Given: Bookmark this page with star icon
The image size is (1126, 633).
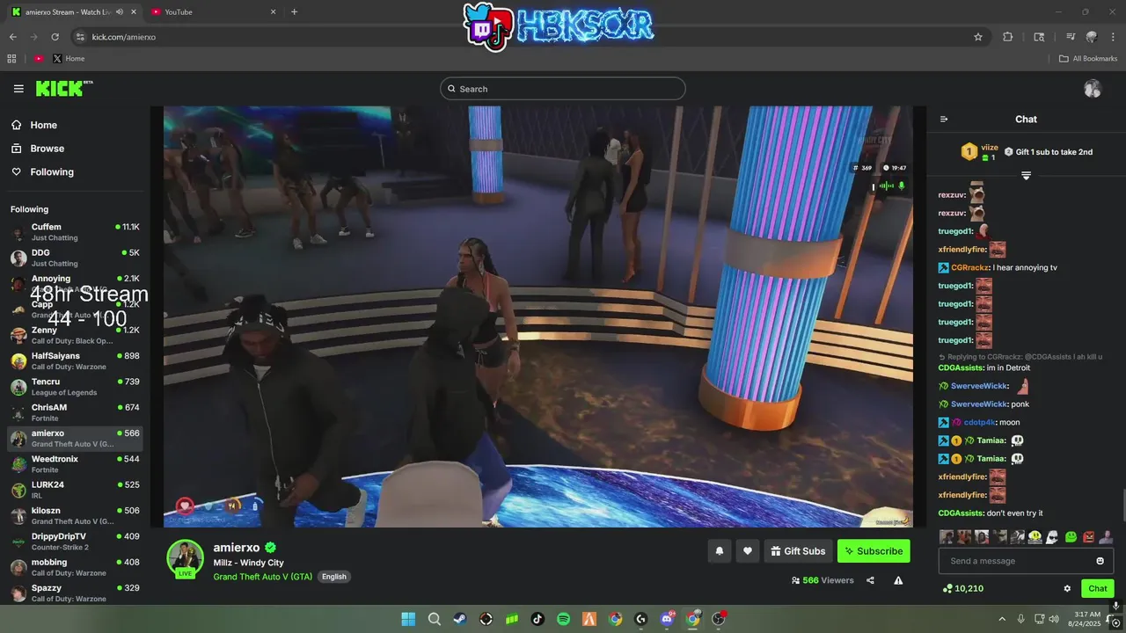Looking at the screenshot, I should 978,37.
